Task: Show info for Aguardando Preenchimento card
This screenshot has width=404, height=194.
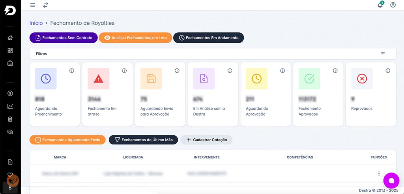Action: pos(72,71)
